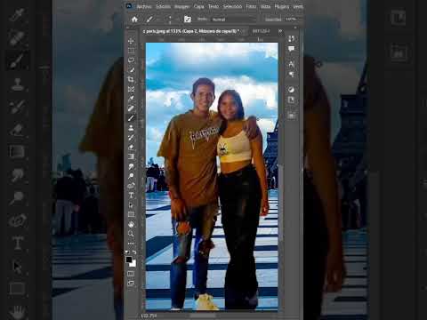427x320 pixels.
Task: Select the Clone Stamp tool
Action: [131, 128]
